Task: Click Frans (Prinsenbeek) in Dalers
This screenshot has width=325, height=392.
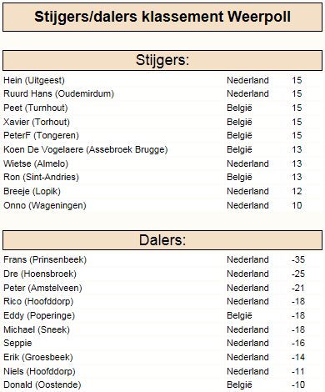Action: click(x=45, y=259)
